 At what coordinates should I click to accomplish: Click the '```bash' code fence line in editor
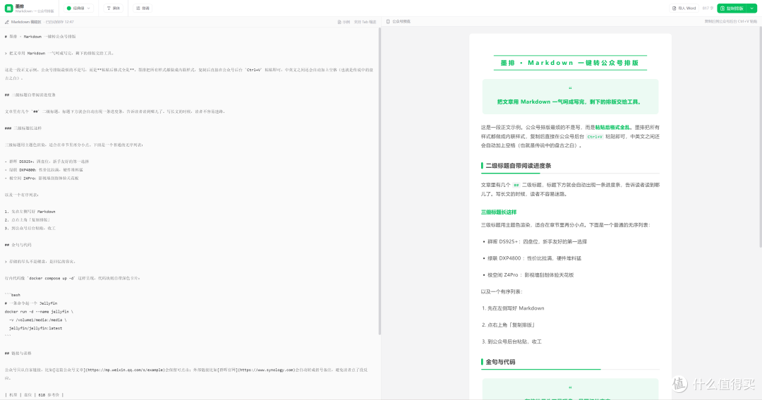tap(13, 295)
